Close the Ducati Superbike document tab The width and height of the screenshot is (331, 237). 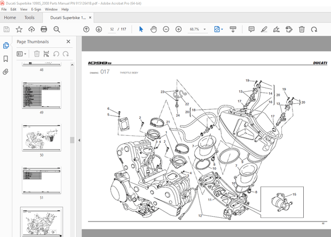(90, 18)
